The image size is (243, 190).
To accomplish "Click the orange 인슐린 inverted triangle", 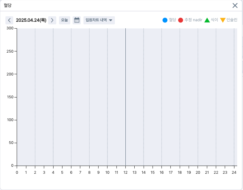I will 222,20.
